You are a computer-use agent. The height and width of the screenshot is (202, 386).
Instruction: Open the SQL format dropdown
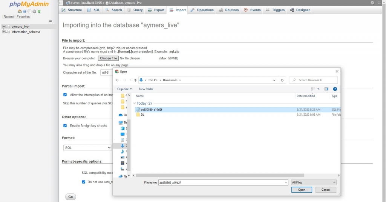click(87, 148)
